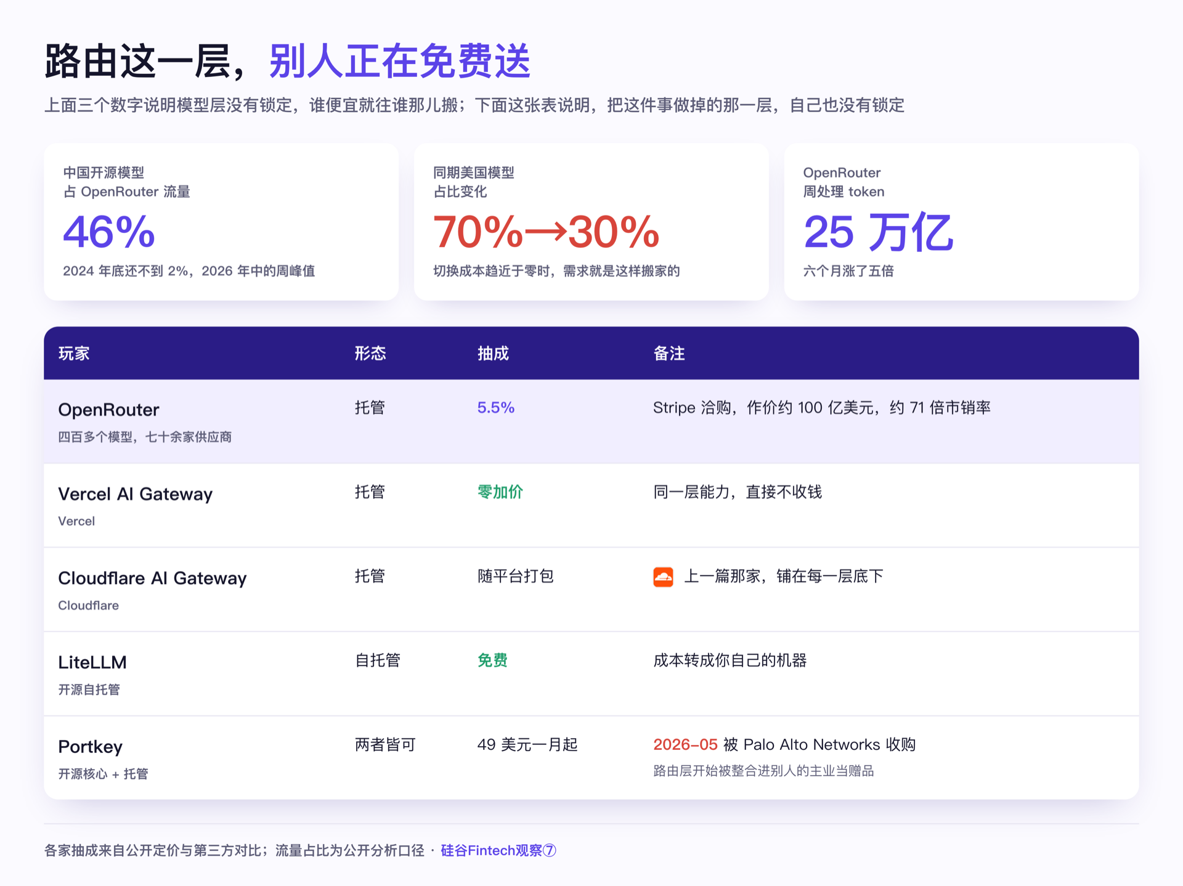
Task: Click the 自托管 form cell for LiteLLM
Action: [x=378, y=660]
